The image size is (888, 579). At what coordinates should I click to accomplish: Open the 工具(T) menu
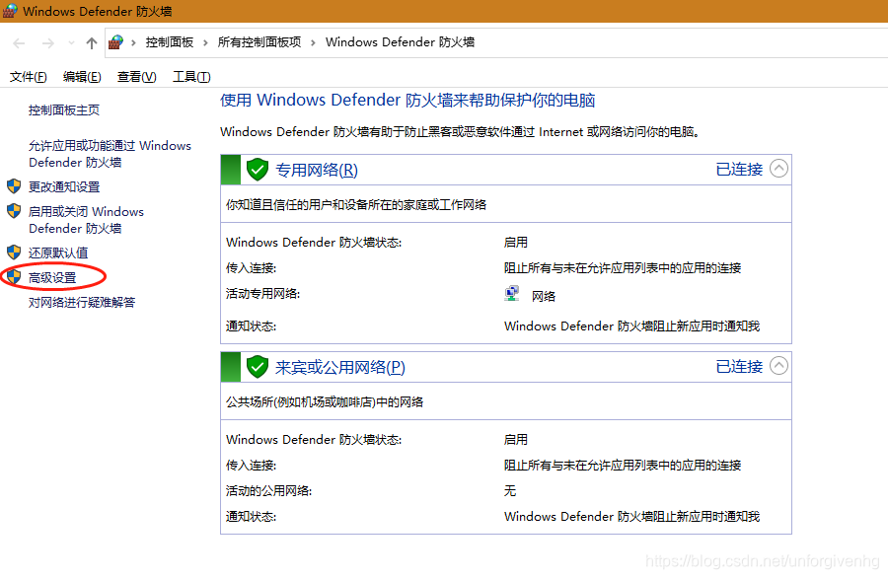tap(191, 76)
